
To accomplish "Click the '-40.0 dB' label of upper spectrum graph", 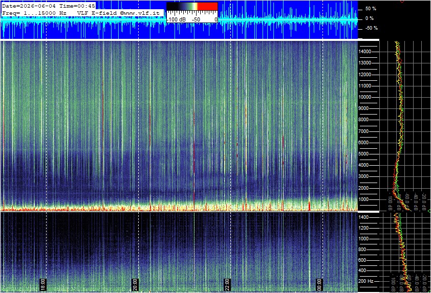I will pyautogui.click(x=416, y=201).
